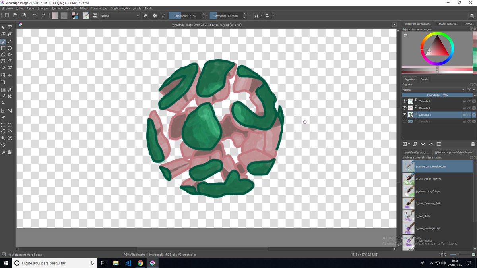Expand the vertical mirror options arrow
Viewport: 477px width, 268px height.
click(273, 16)
